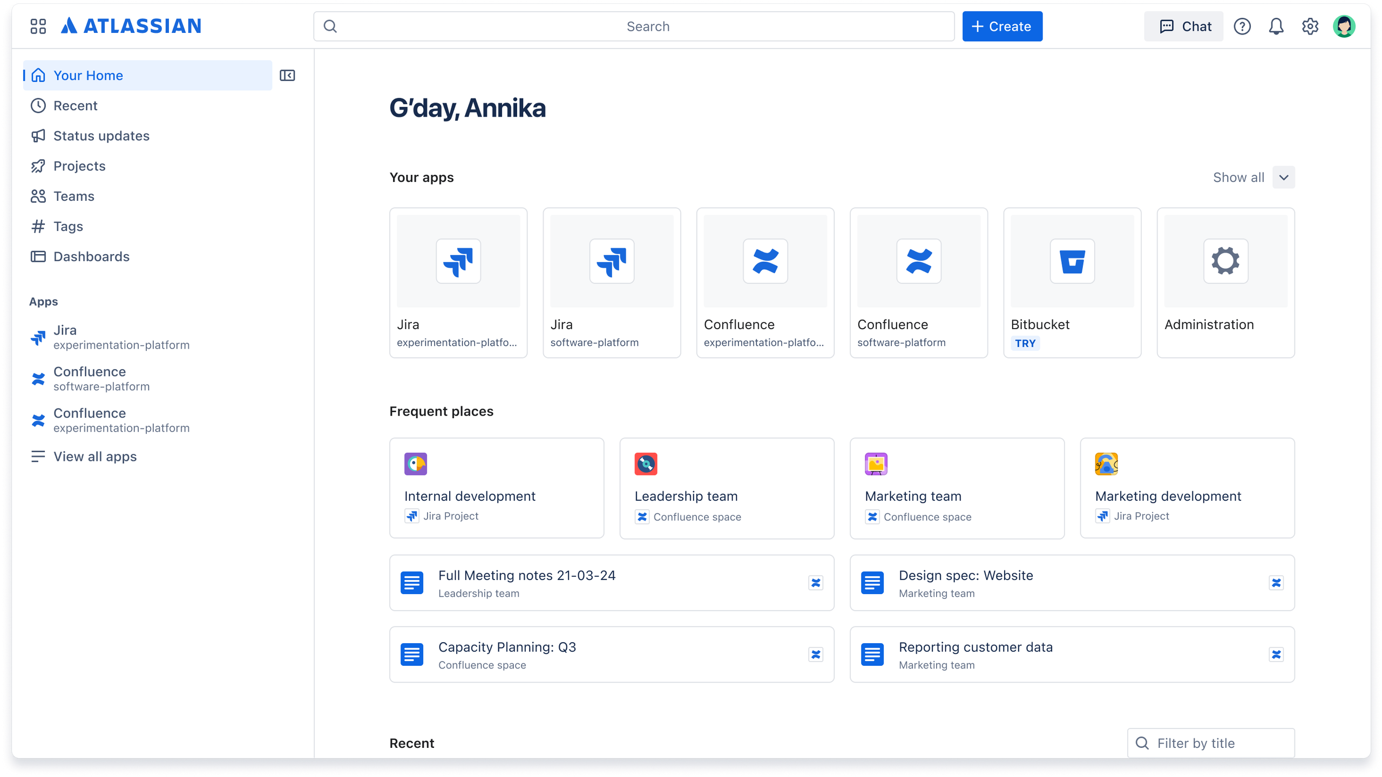
Task: Open the Atlassian app switcher grid icon
Action: click(x=37, y=26)
